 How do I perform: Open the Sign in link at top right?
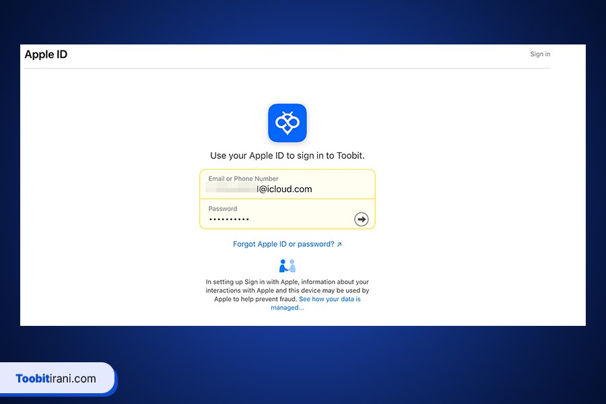[x=540, y=55]
